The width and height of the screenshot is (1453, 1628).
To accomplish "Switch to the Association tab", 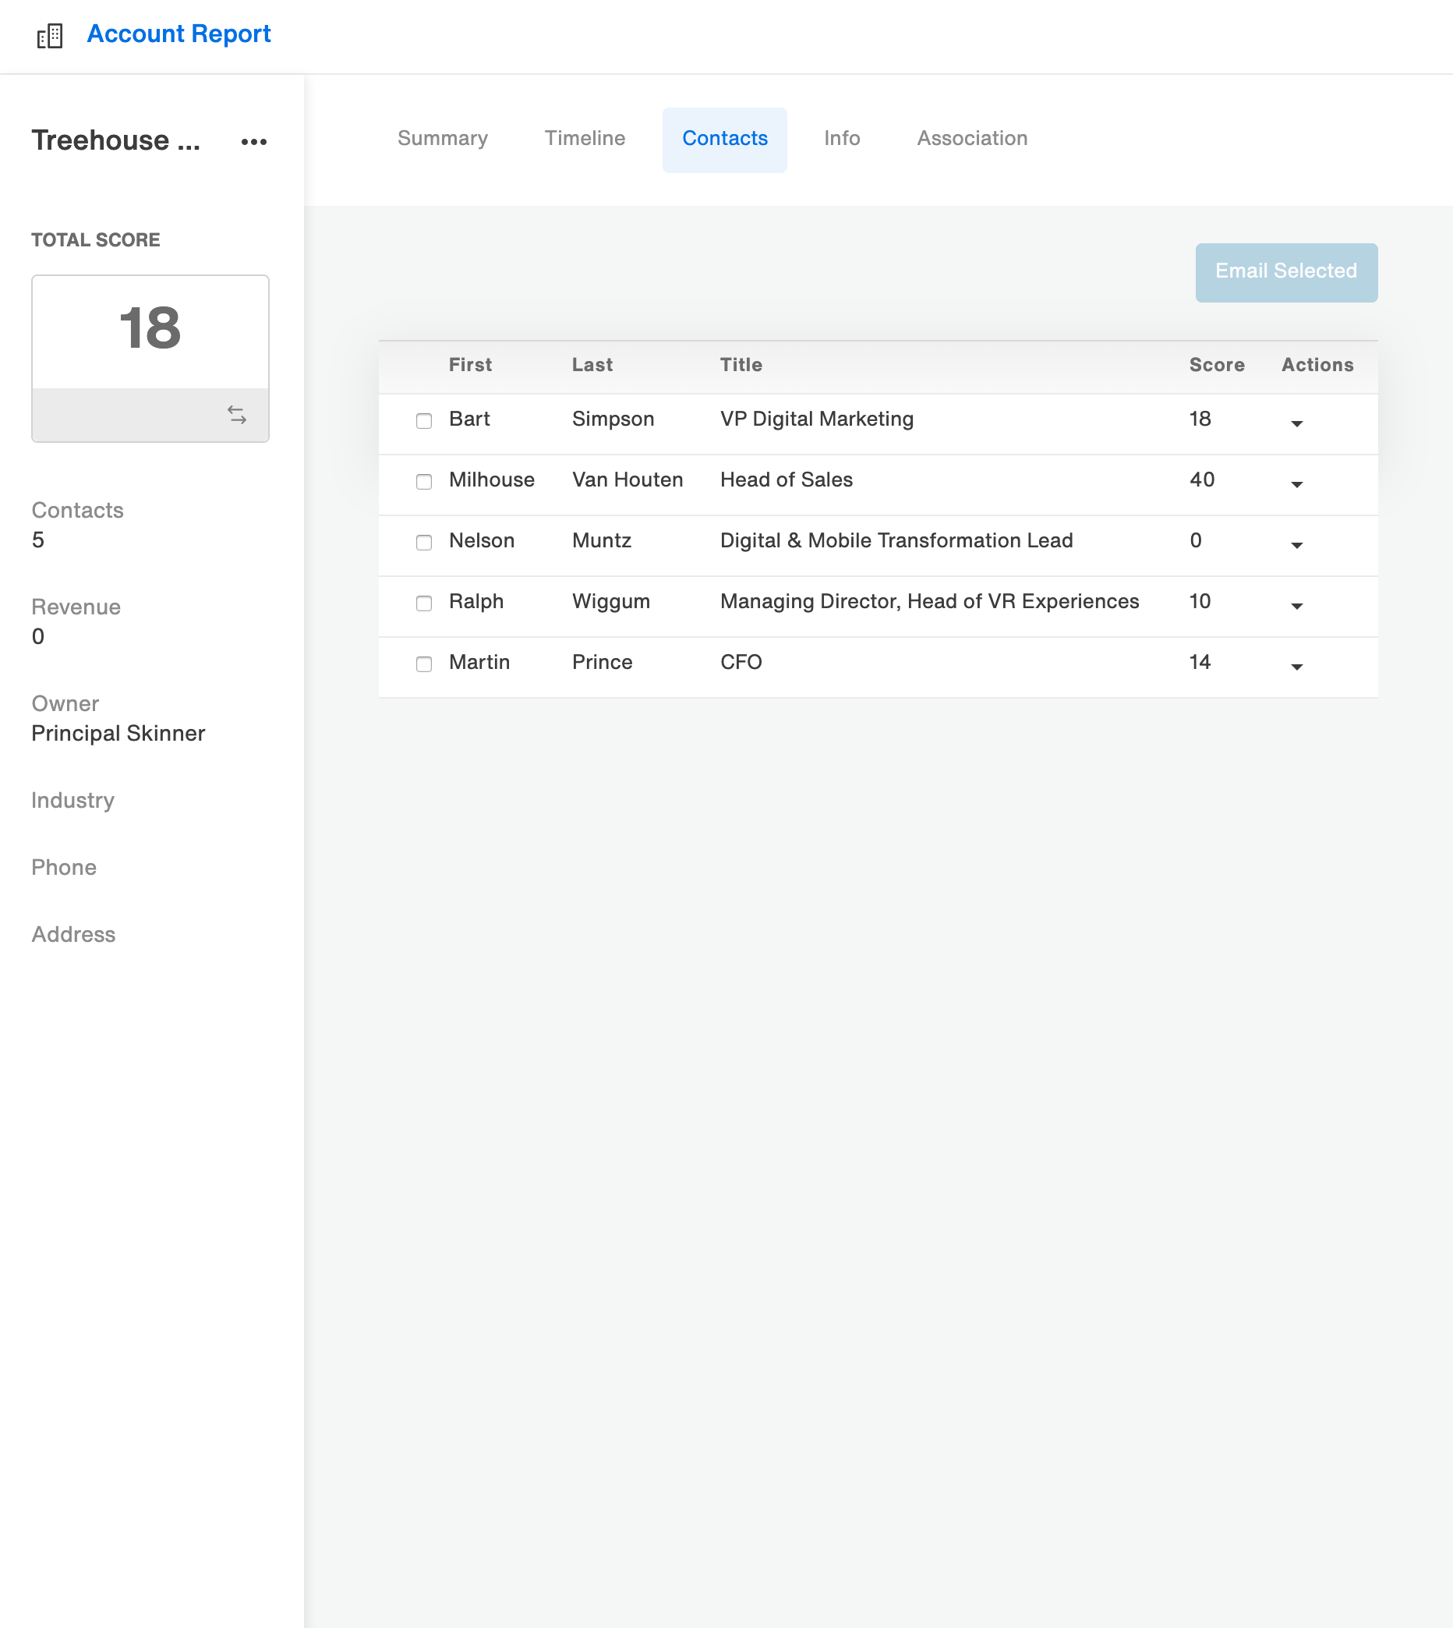I will click(971, 139).
